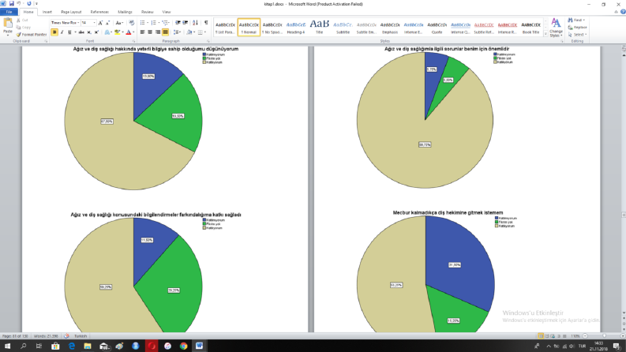Open the Change Case dropdown
The height and width of the screenshot is (352, 626).
(119, 23)
